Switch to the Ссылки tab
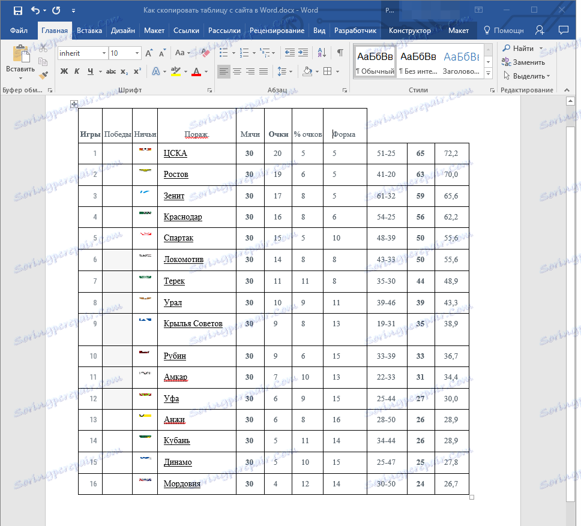581x526 pixels. tap(186, 31)
